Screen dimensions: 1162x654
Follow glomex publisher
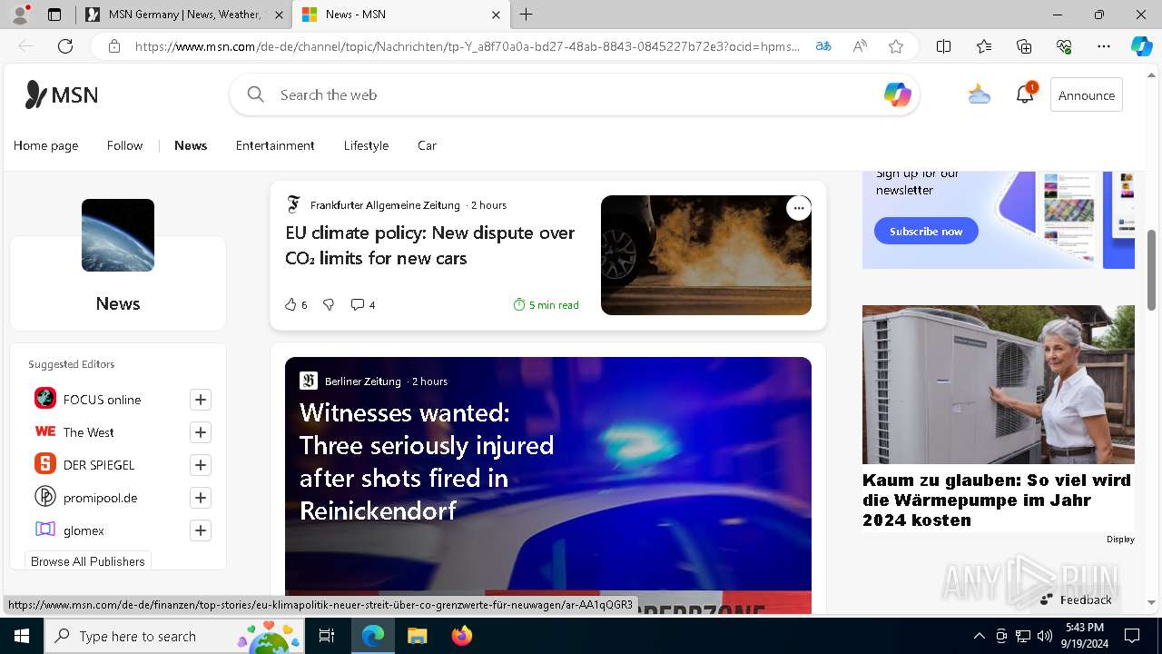tap(201, 530)
